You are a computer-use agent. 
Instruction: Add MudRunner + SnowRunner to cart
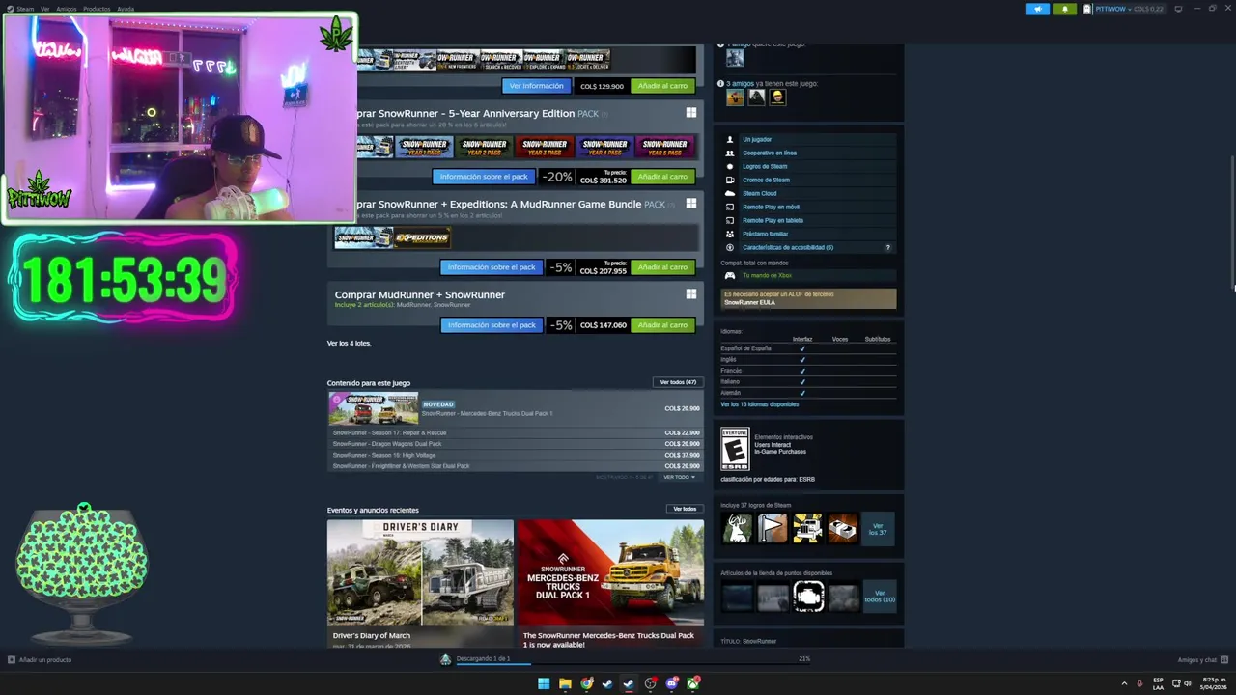662,325
